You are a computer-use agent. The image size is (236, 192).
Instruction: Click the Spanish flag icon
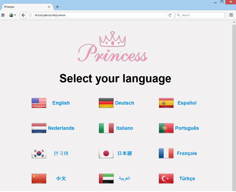click(x=166, y=103)
